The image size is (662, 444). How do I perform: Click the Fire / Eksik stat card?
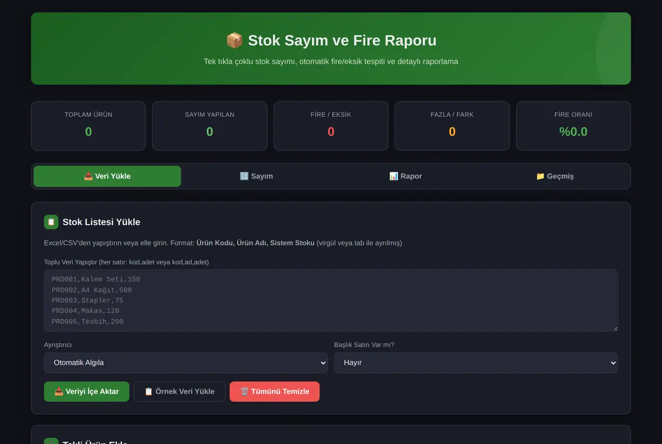[x=331, y=126]
